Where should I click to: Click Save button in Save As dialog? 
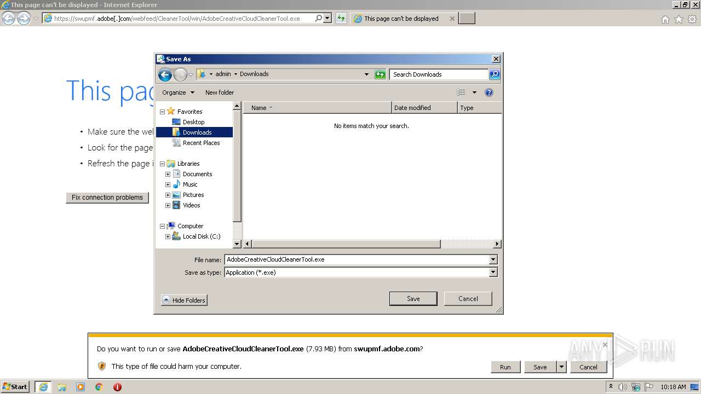coord(413,299)
